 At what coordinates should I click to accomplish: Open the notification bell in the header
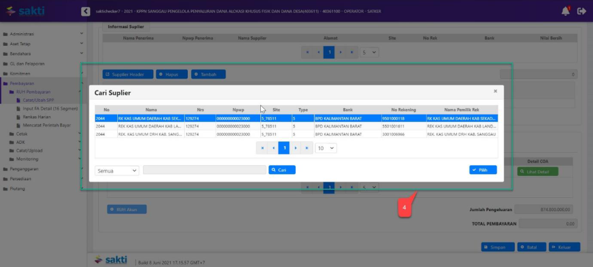pyautogui.click(x=565, y=11)
